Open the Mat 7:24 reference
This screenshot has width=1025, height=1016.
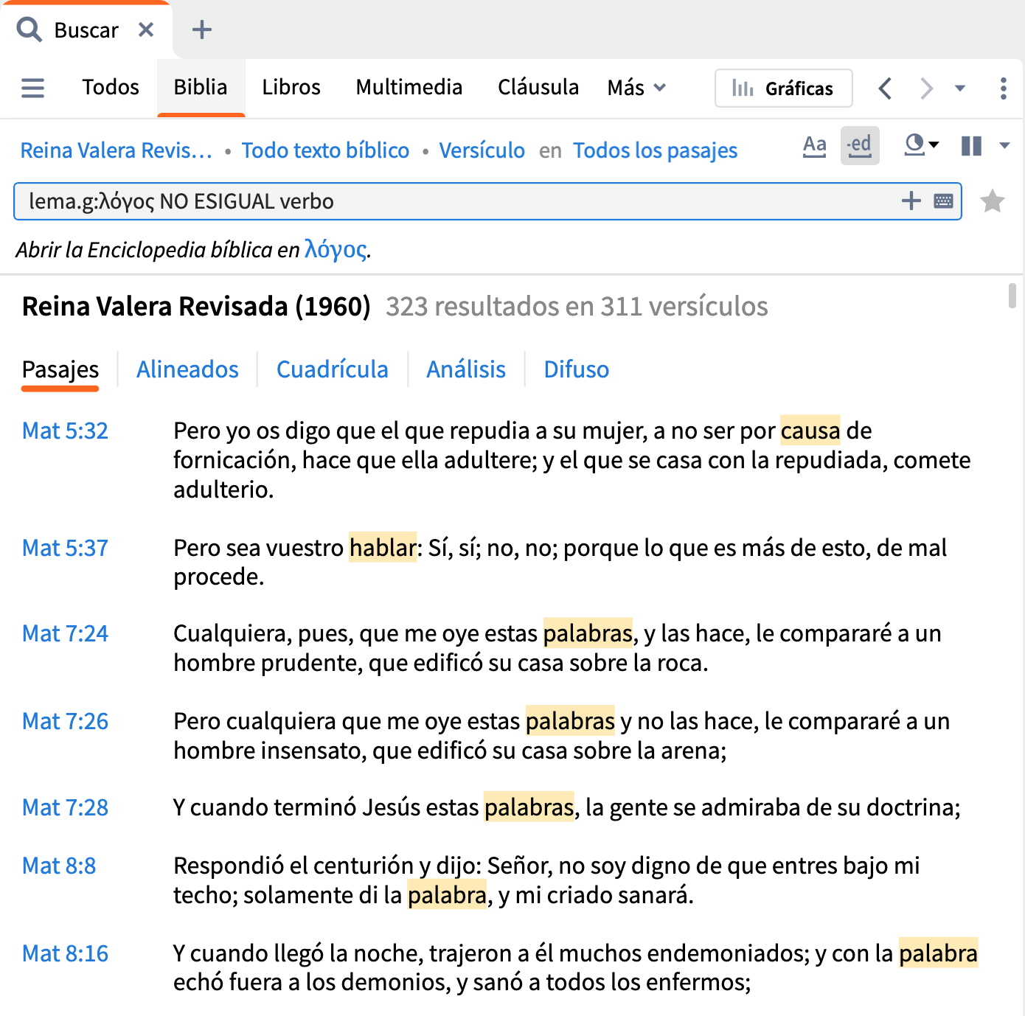point(65,633)
